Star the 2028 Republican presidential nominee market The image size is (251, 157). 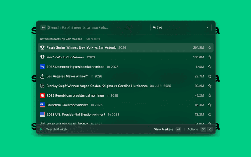pos(210,95)
